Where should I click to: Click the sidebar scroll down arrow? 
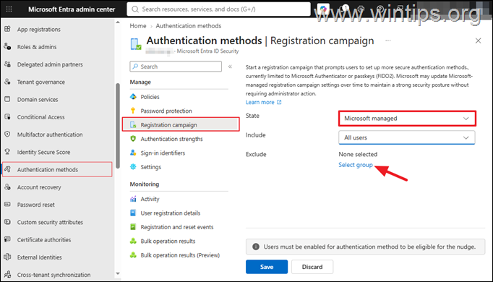118,274
